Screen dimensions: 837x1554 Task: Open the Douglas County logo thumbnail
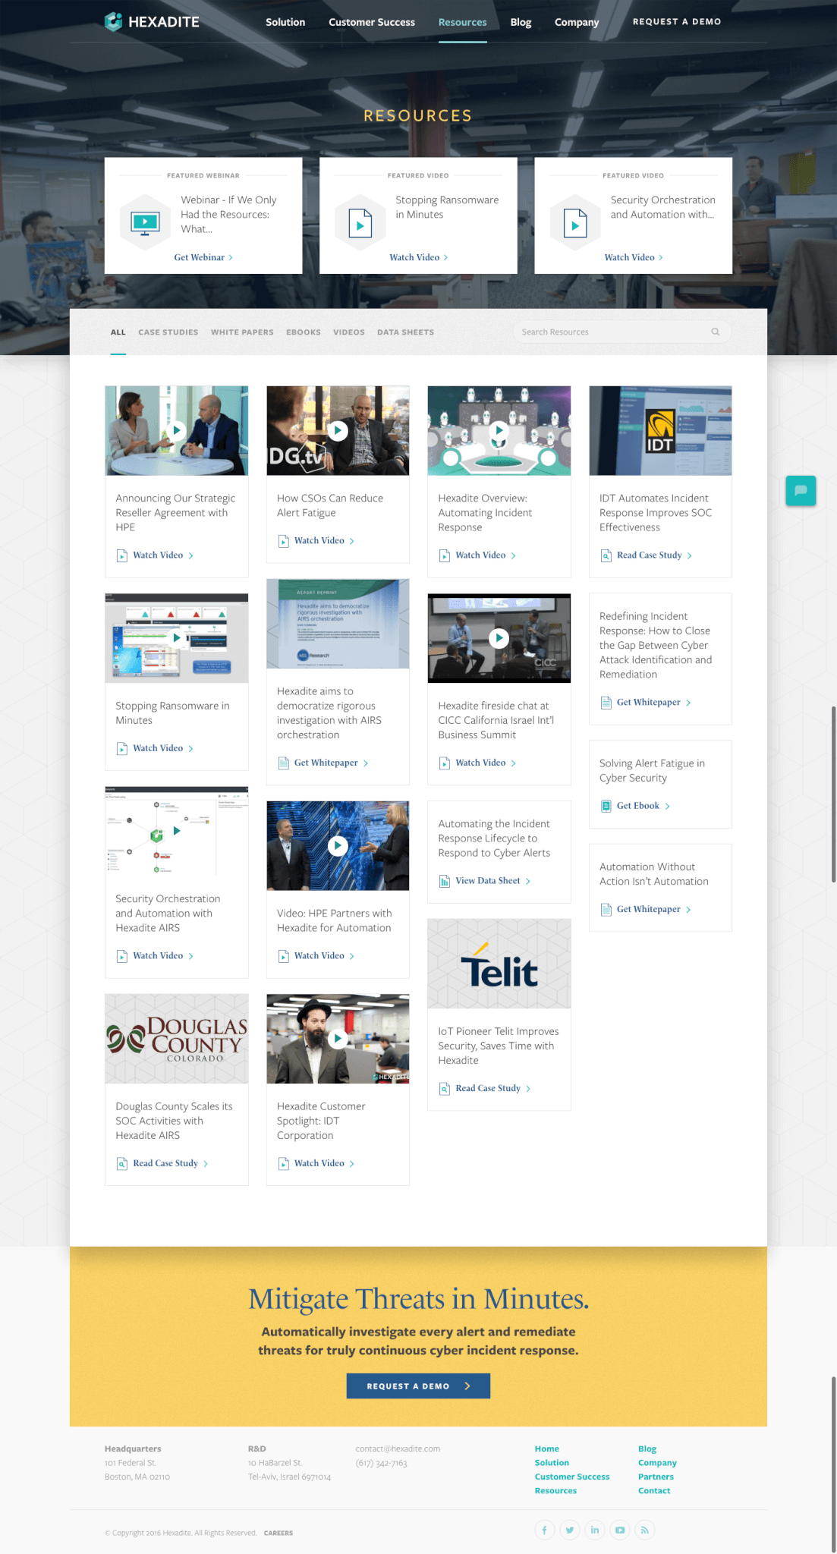point(177,1038)
